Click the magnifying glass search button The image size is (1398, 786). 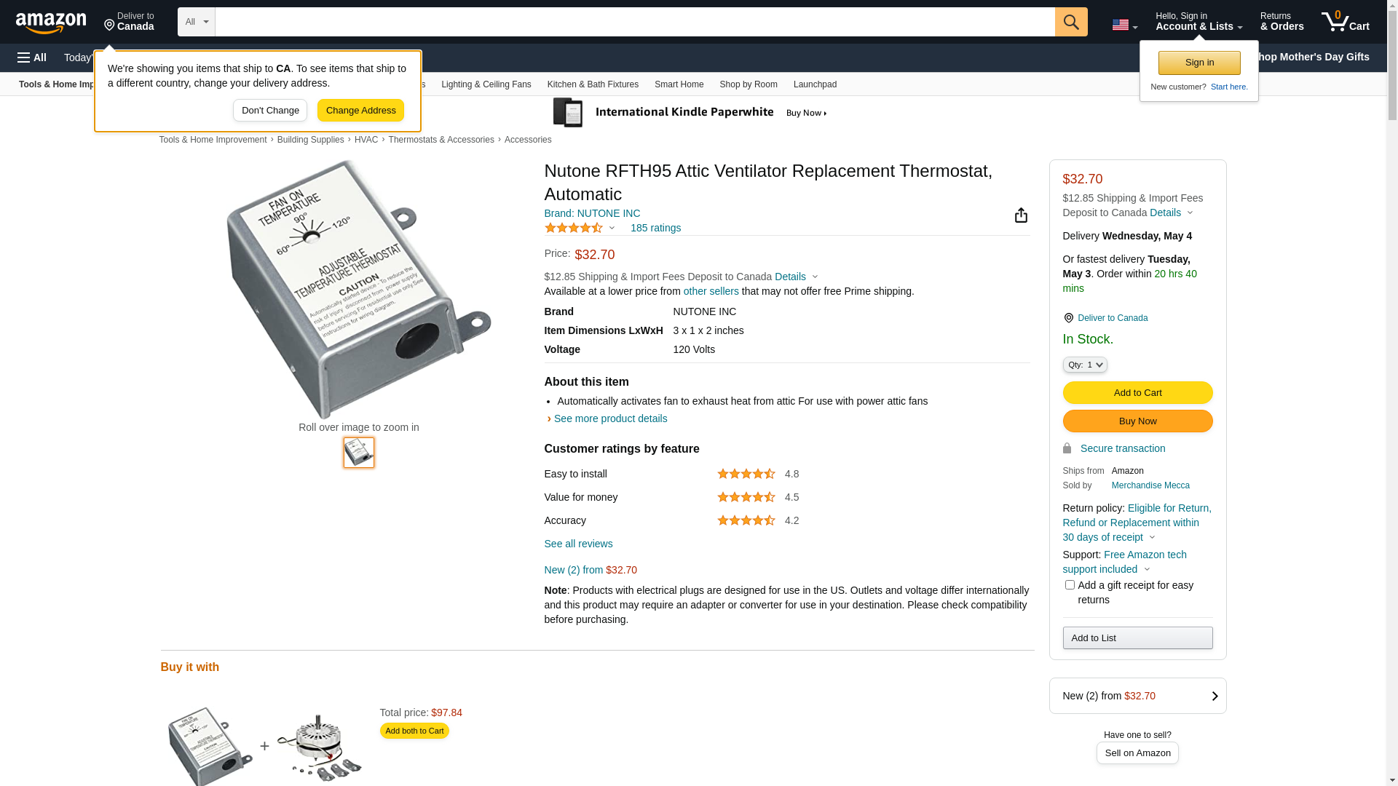click(1071, 22)
